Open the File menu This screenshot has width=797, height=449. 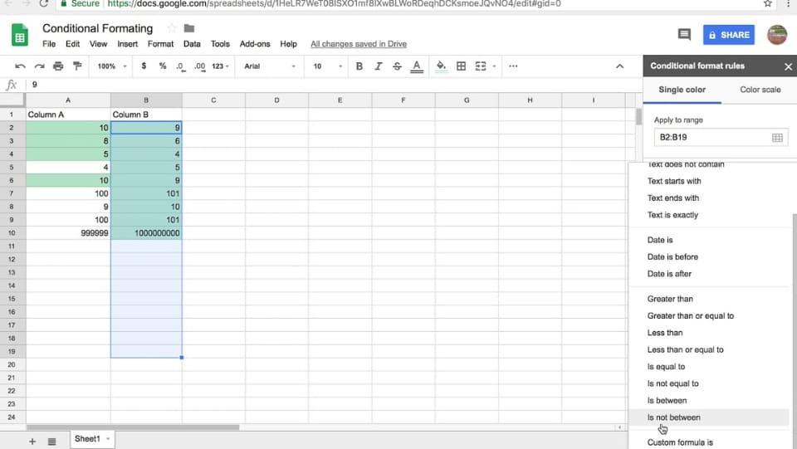pyautogui.click(x=49, y=44)
